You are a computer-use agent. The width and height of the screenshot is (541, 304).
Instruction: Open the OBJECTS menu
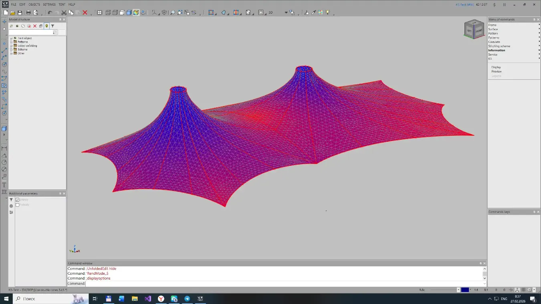(34, 4)
